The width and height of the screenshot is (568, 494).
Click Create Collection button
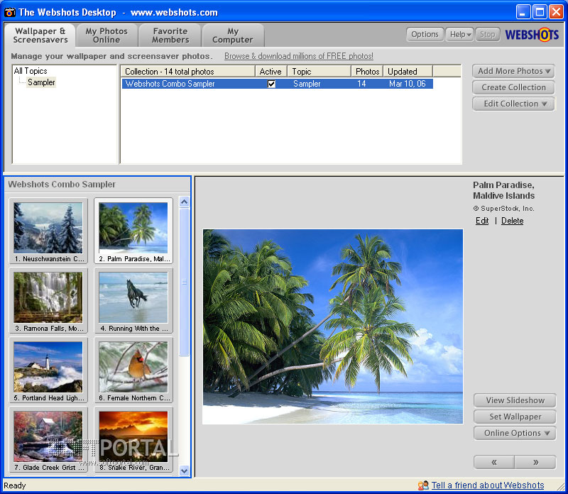pyautogui.click(x=513, y=87)
